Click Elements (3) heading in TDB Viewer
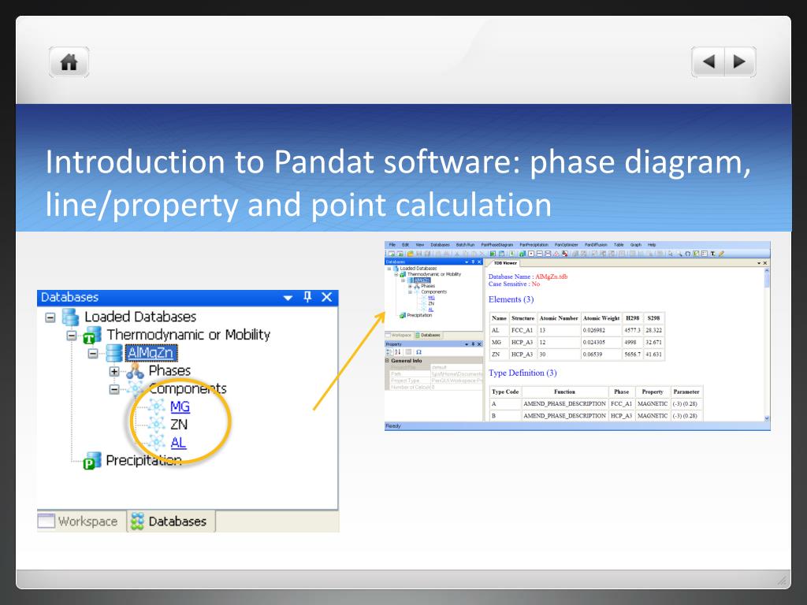 pyautogui.click(x=511, y=299)
